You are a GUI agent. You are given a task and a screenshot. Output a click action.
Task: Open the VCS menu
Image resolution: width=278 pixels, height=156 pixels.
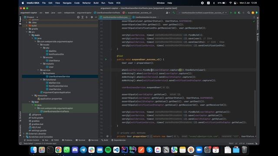tap(118, 3)
